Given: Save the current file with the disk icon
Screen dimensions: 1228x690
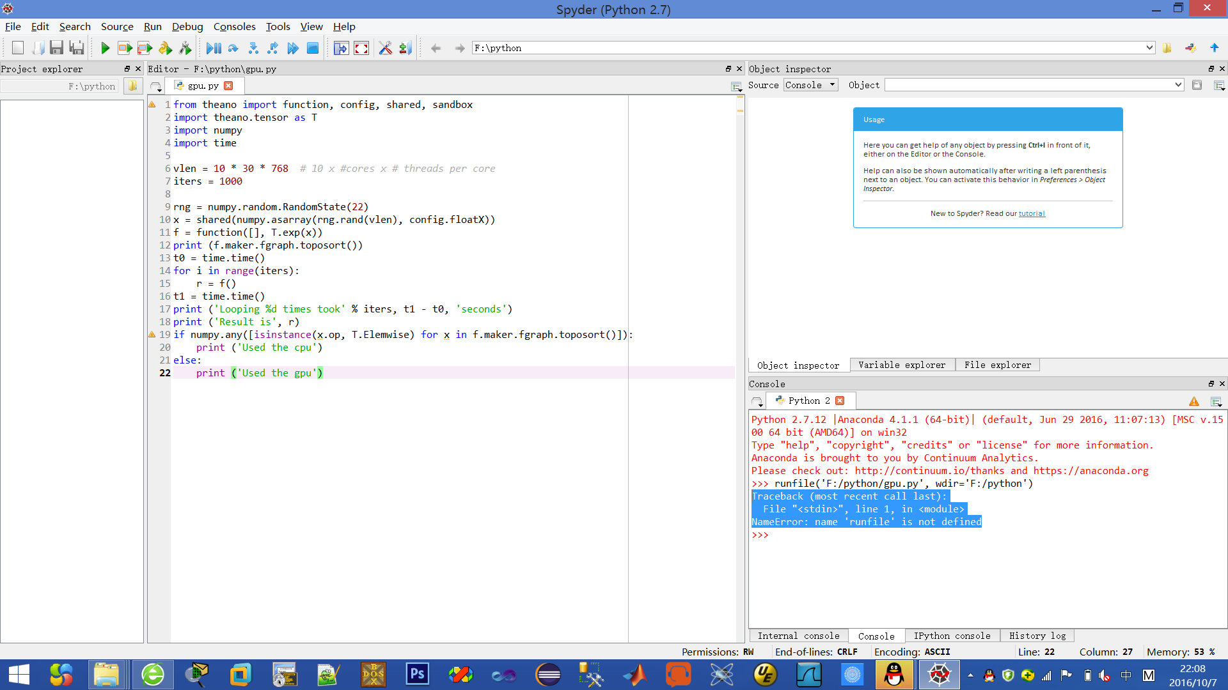Looking at the screenshot, I should pyautogui.click(x=57, y=48).
